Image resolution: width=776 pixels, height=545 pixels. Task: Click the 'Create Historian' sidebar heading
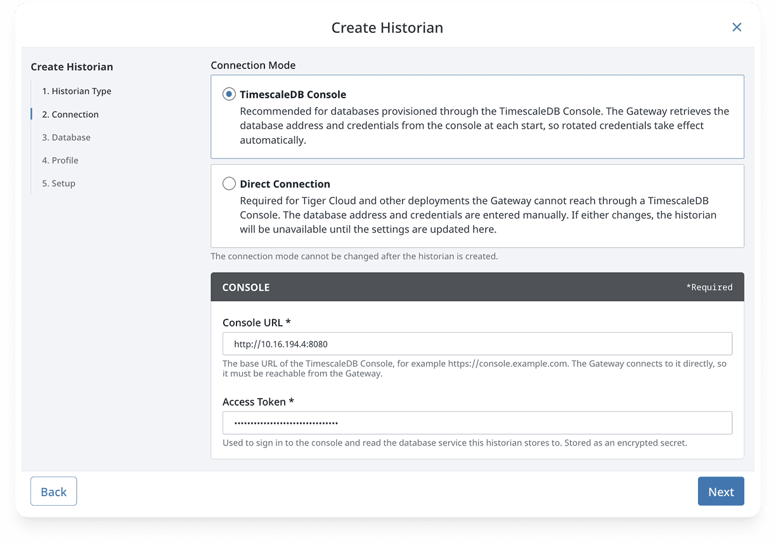point(72,67)
